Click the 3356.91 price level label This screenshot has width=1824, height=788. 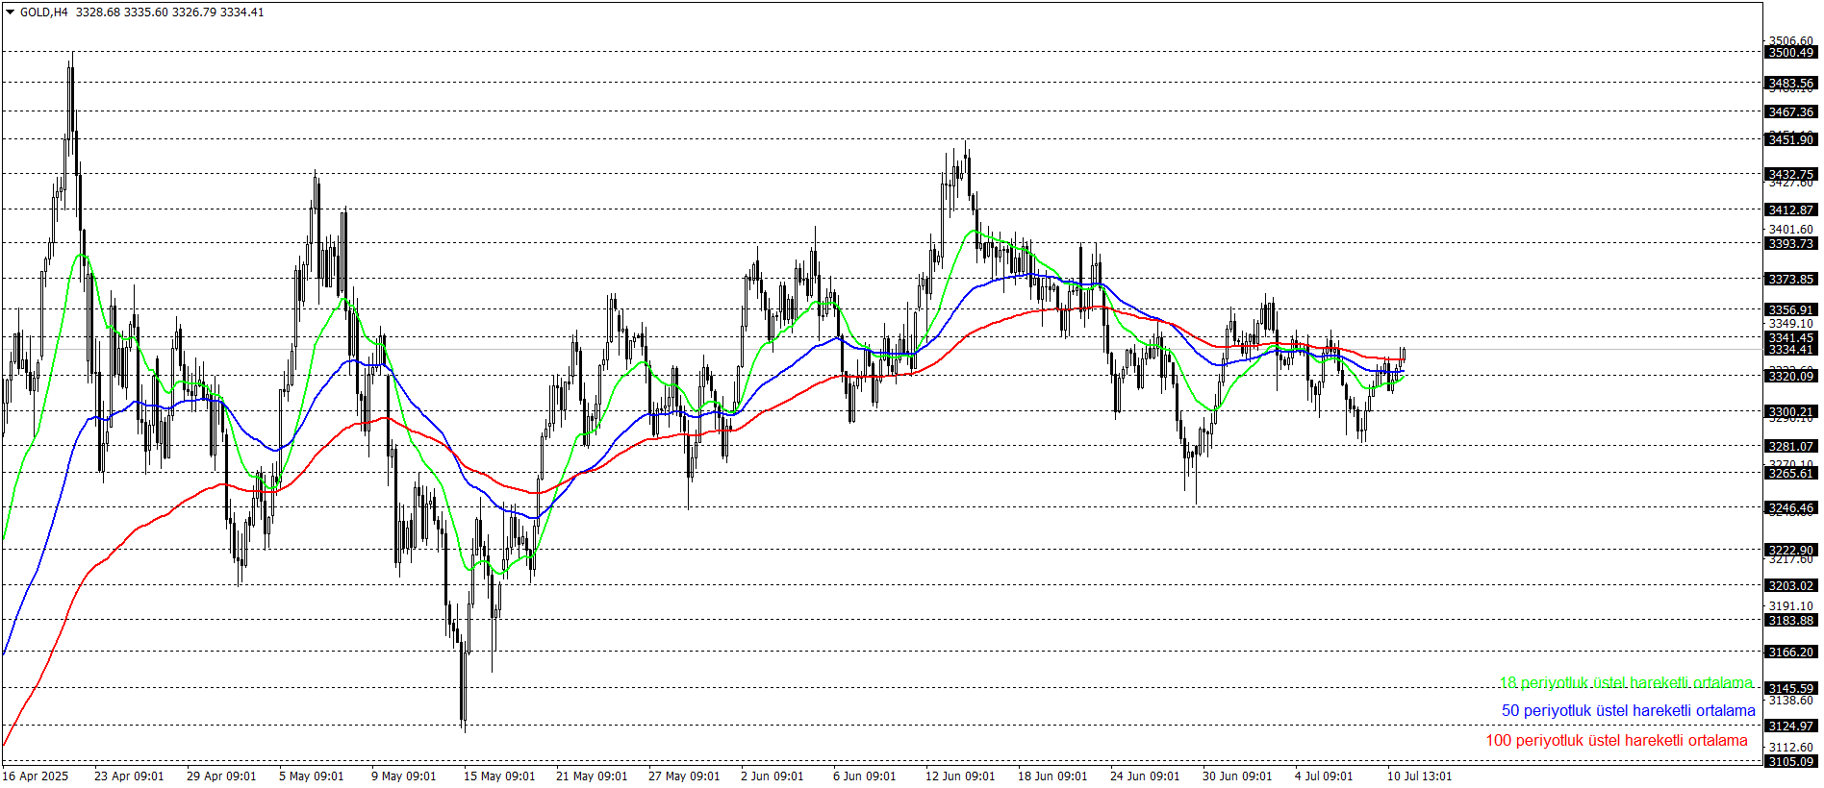point(1791,310)
